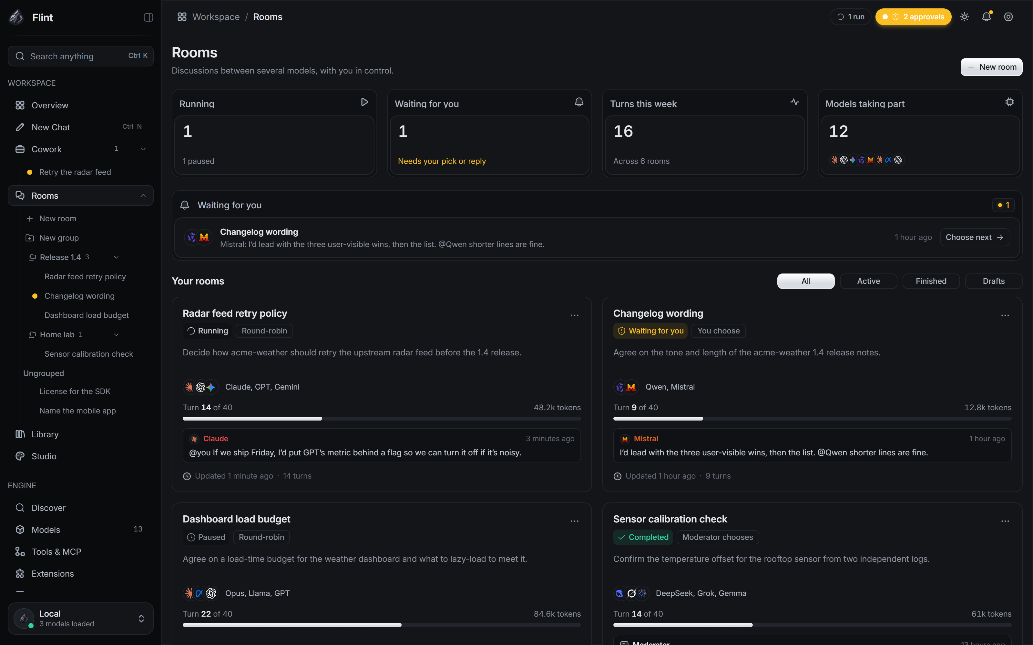
Task: Open the settings icon in top bar
Action: (x=1008, y=17)
